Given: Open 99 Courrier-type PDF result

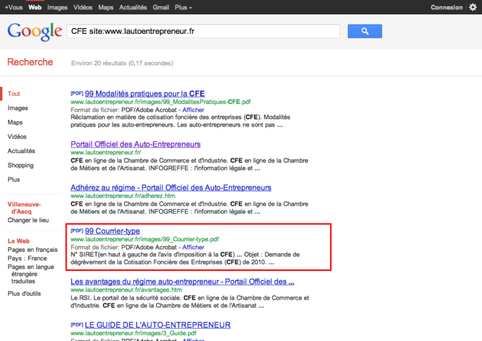Looking at the screenshot, I should [112, 231].
